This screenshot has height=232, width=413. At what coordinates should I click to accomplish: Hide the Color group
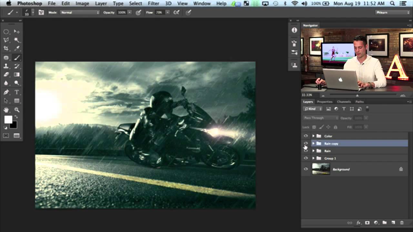306,136
